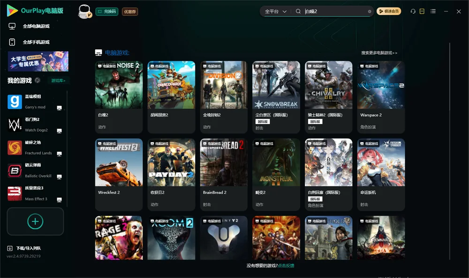Open the 全境封锁2 Division 2 card
This screenshot has width=469, height=278.
(224, 97)
